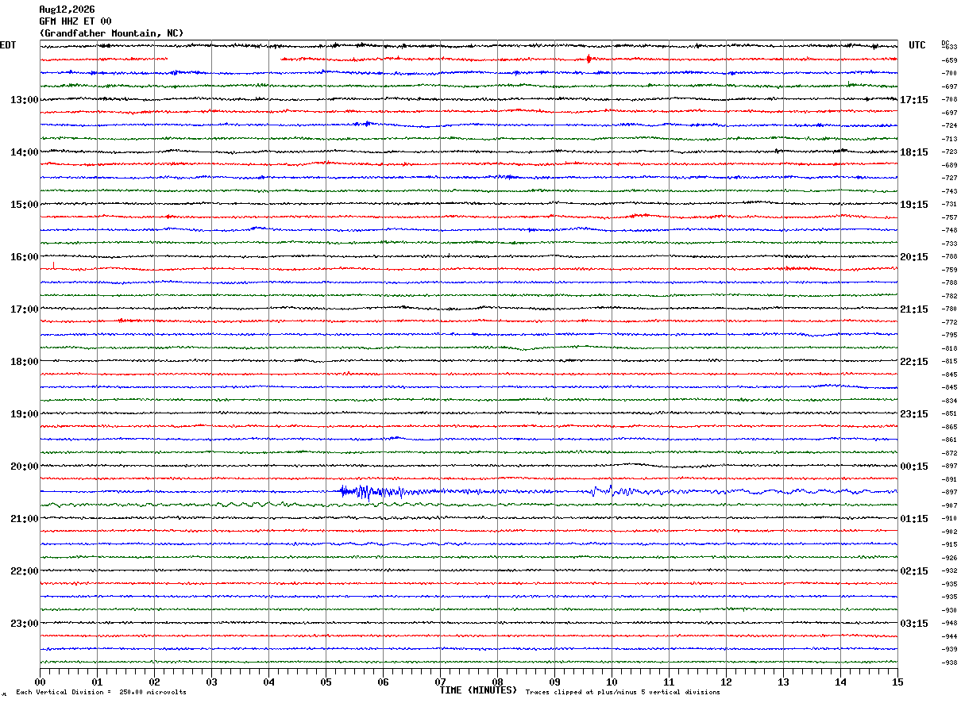Select the 23:00 EDT time label
961x703 pixels.
tap(24, 624)
